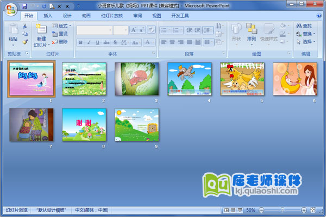Expand the 字体 font dialog launcher

154,53
